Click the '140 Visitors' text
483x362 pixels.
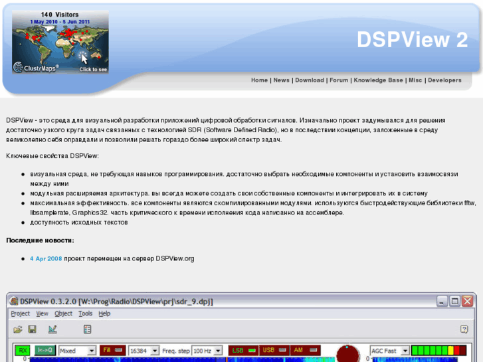[x=60, y=15]
